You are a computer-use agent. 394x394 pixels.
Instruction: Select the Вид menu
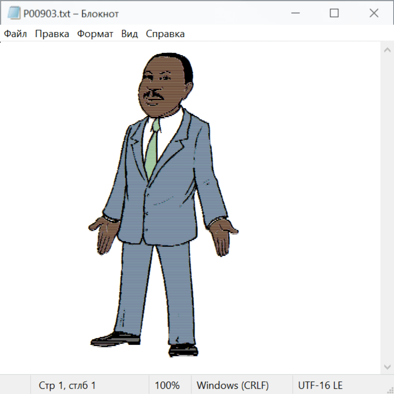point(129,34)
